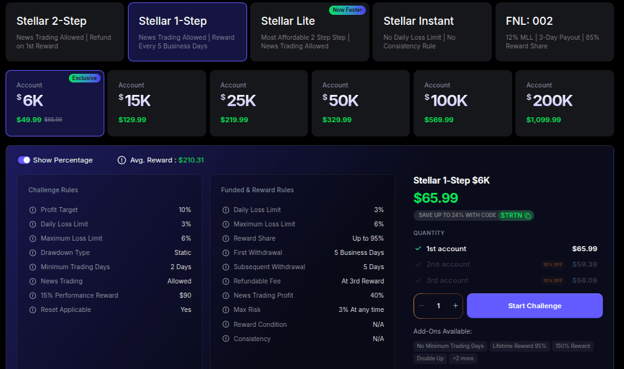Select the 3rd account quantity option

[x=506, y=280]
